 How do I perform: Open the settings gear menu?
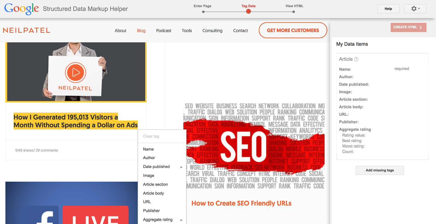(415, 9)
